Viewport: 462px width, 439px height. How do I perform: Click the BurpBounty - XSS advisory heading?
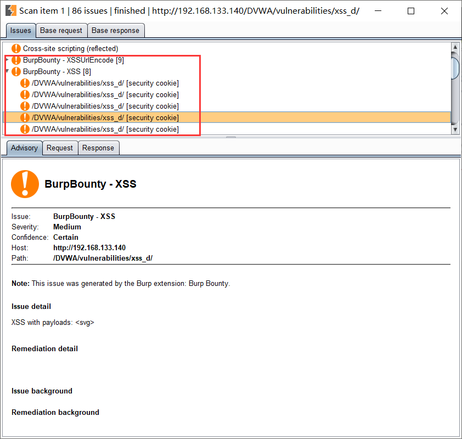coord(91,184)
